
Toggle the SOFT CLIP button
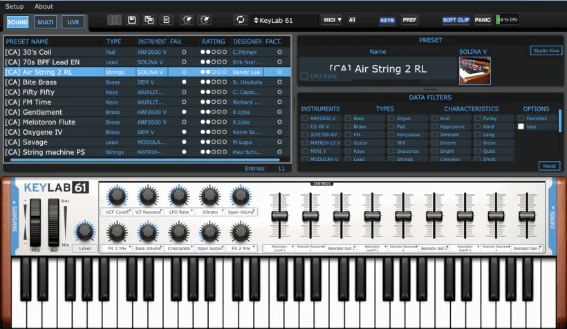coord(456,20)
